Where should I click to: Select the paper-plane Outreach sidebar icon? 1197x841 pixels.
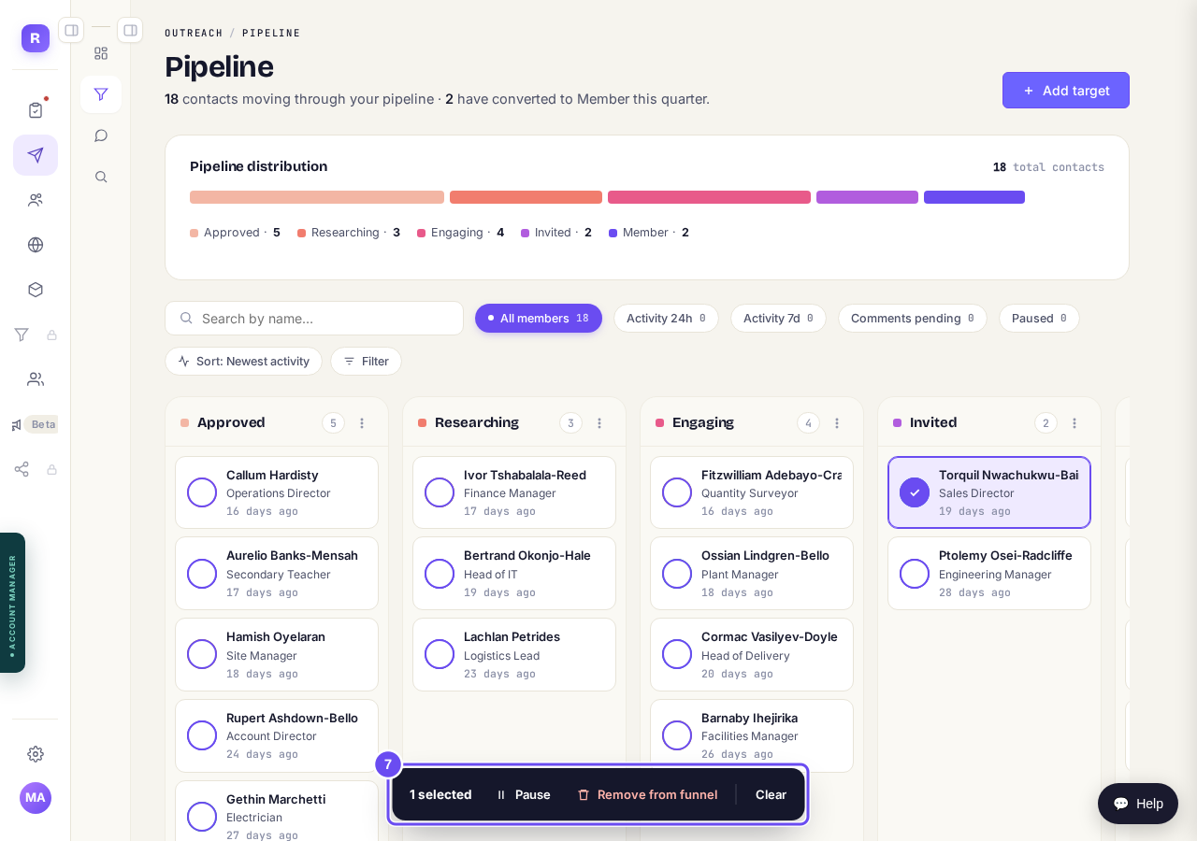click(36, 155)
